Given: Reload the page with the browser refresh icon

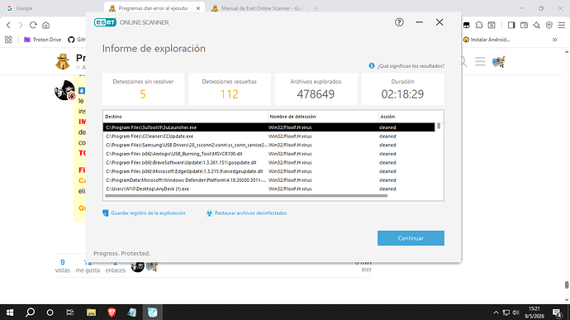Looking at the screenshot, I should tap(33, 25).
